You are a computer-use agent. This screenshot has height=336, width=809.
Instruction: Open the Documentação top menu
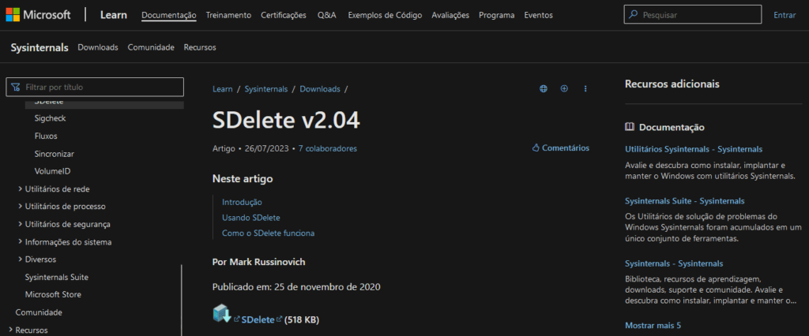(x=169, y=15)
